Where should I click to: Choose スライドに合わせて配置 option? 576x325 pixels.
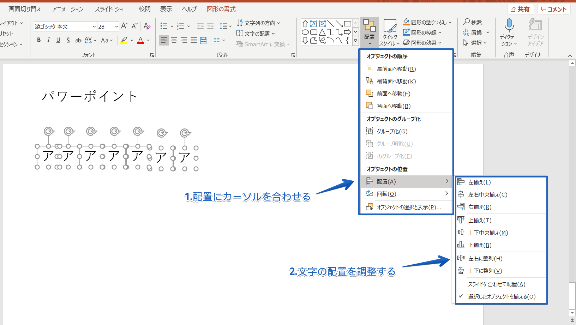point(501,284)
